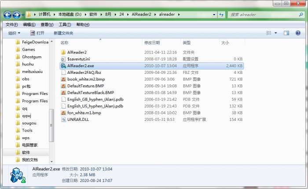Open the address bar history dropdown arrow
Screen dimensions: 308x189
(214, 15)
